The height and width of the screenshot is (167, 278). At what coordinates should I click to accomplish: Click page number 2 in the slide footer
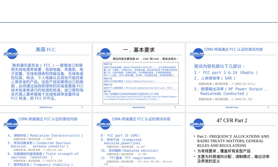tap(82, 107)
